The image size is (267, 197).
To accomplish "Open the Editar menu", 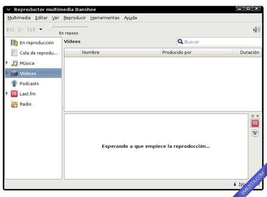I will coord(41,18).
